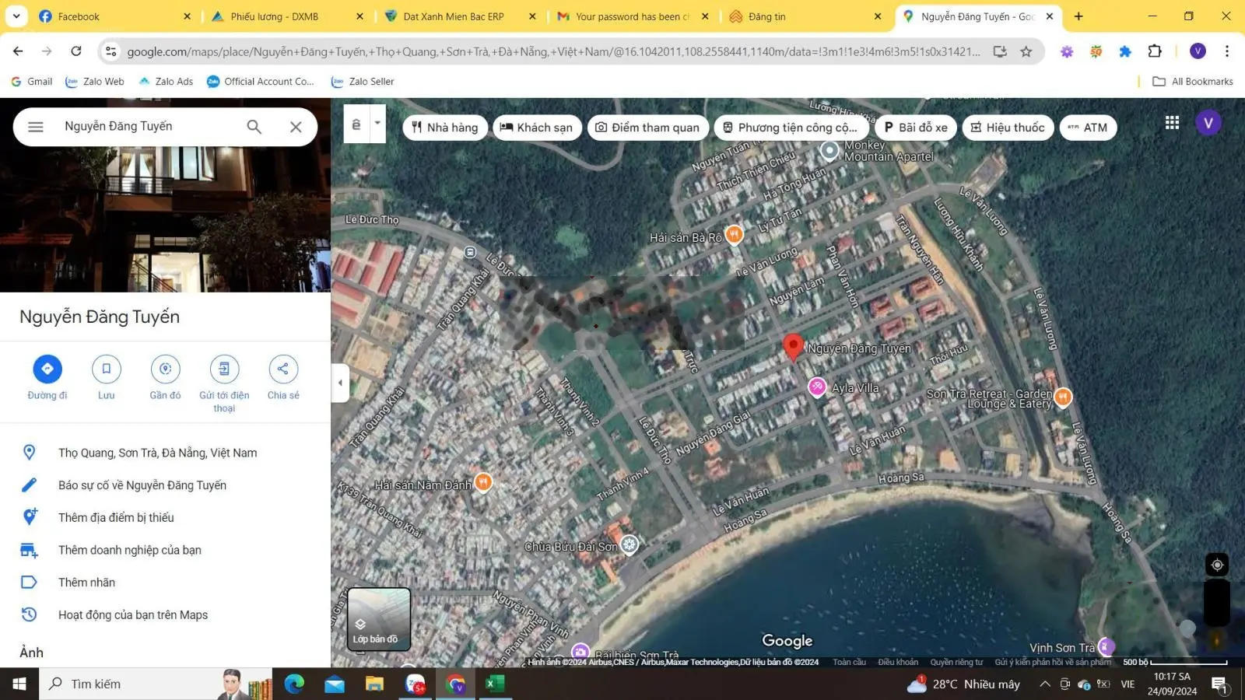The height and width of the screenshot is (700, 1245).
Task: Click the red Nguyễn Đăng Tuyến pin
Action: point(793,348)
